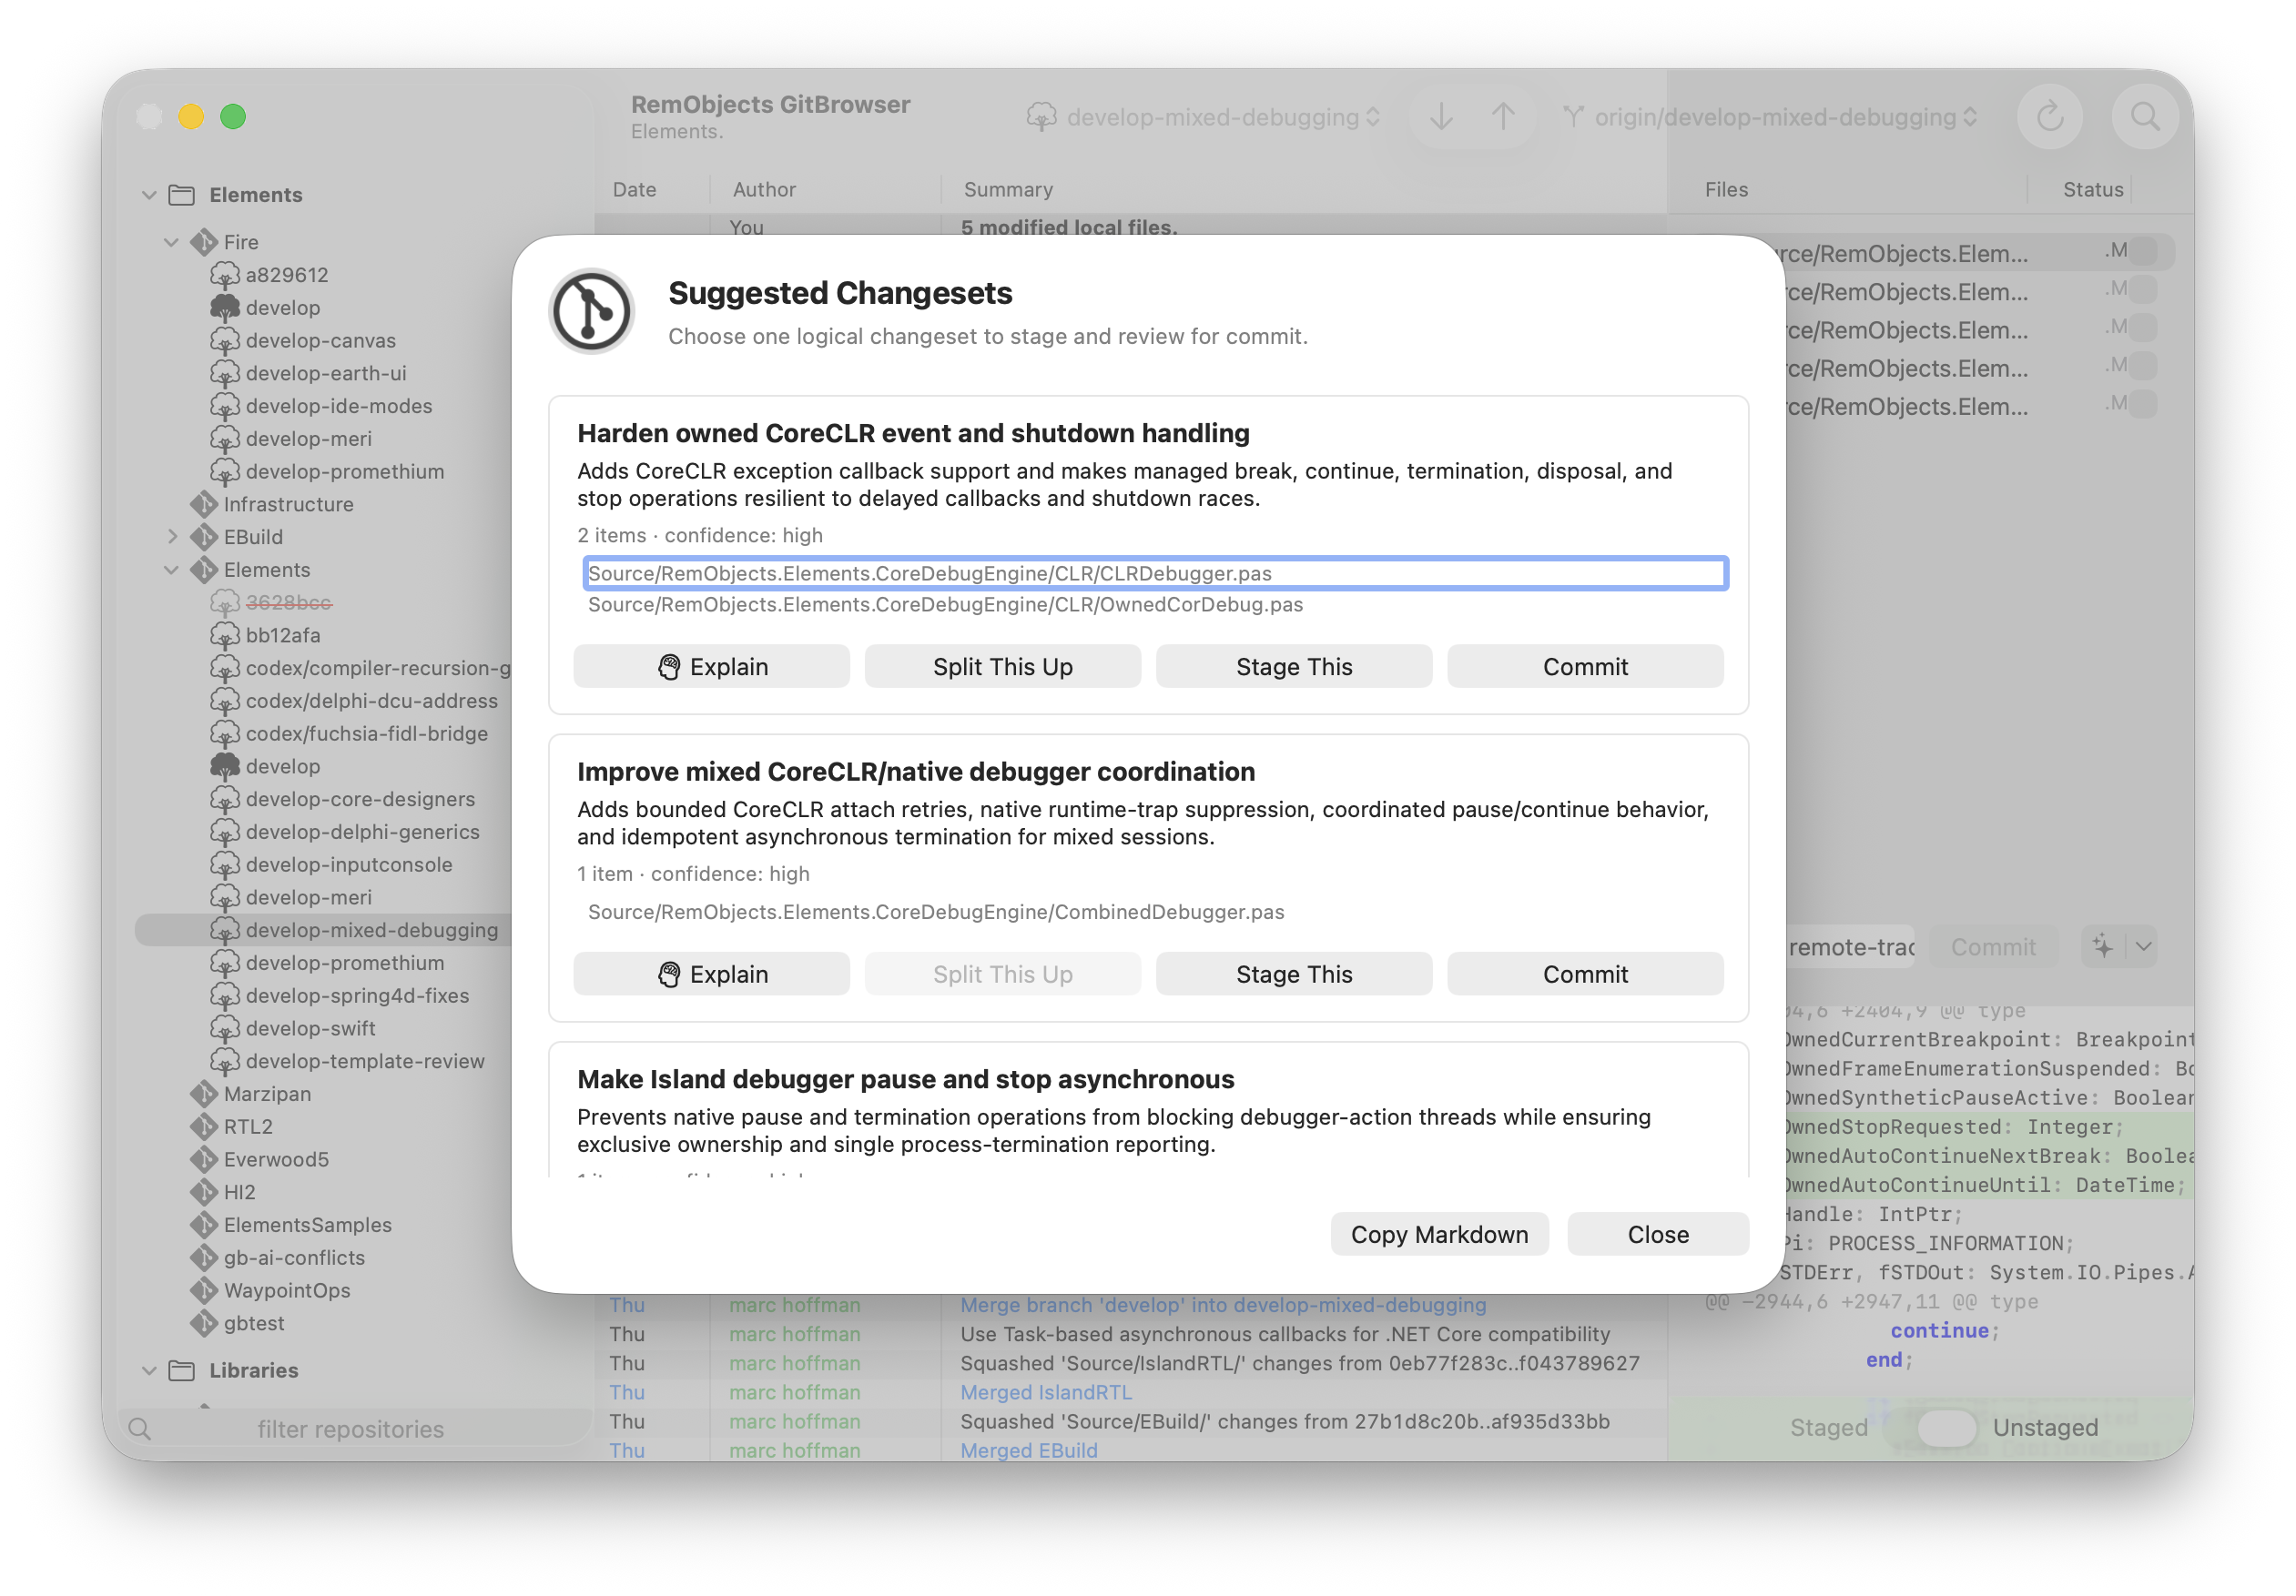The height and width of the screenshot is (1596, 2296).
Task: Select the Infrastructure repository
Action: tap(287, 504)
